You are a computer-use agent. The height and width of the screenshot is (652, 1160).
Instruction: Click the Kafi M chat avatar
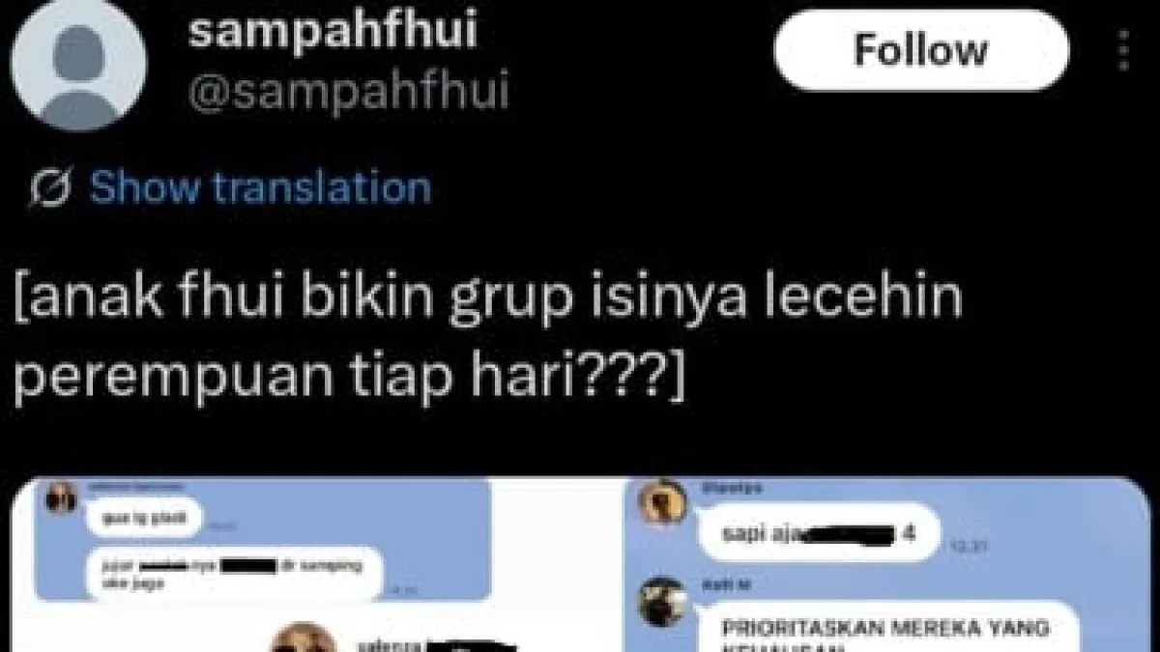point(663,602)
